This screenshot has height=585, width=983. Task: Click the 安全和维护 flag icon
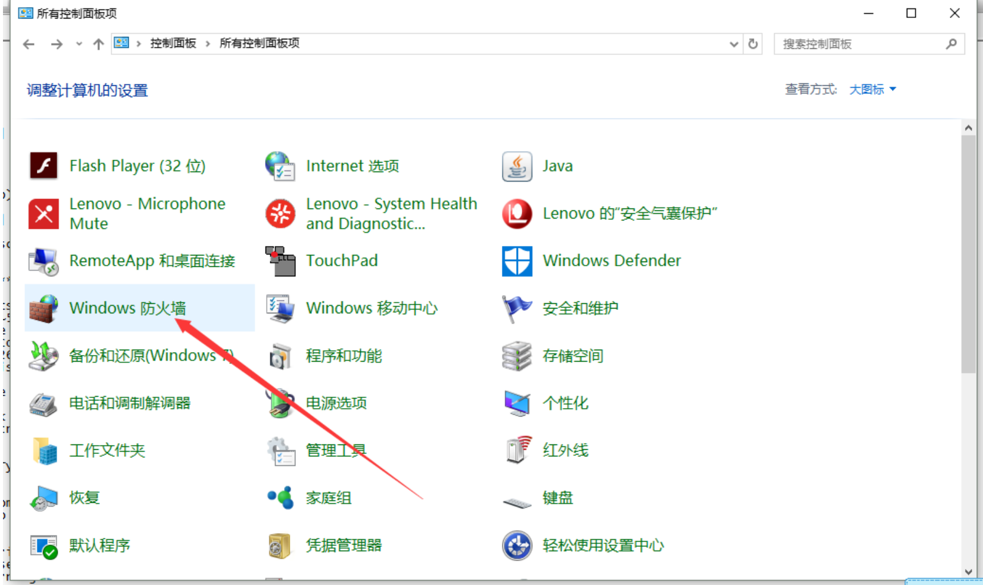517,308
